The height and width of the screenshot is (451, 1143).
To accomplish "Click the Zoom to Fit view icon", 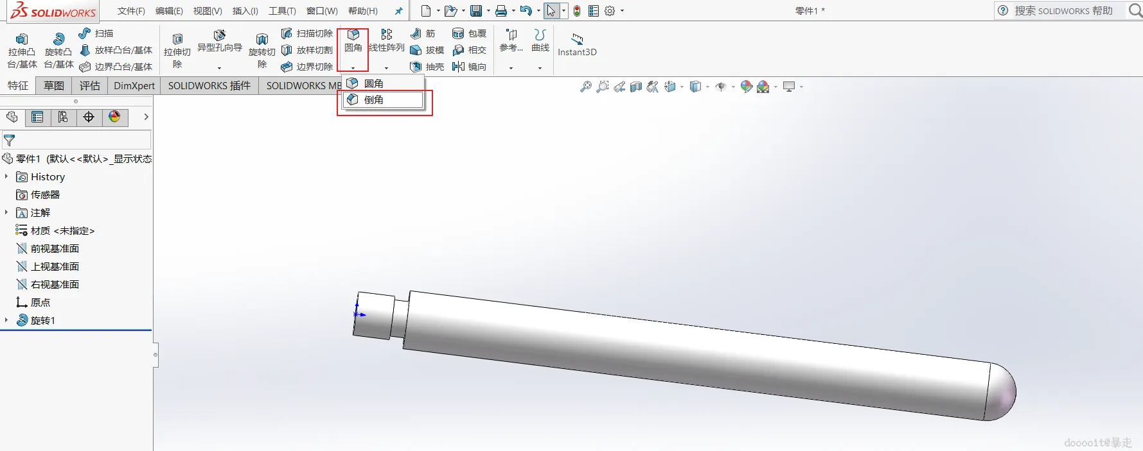I will [x=585, y=87].
